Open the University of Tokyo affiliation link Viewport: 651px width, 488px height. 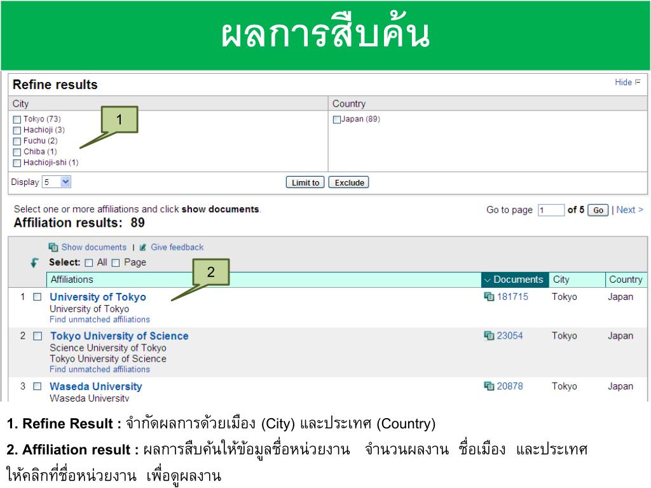click(x=98, y=297)
